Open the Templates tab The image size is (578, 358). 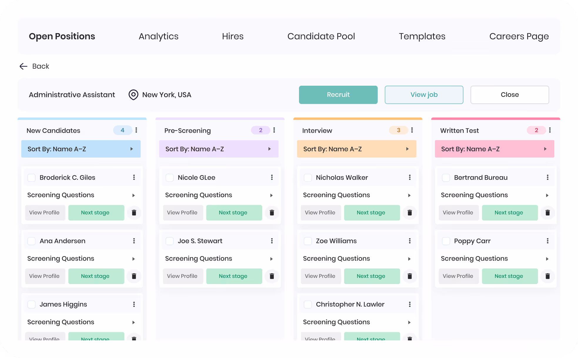(422, 36)
